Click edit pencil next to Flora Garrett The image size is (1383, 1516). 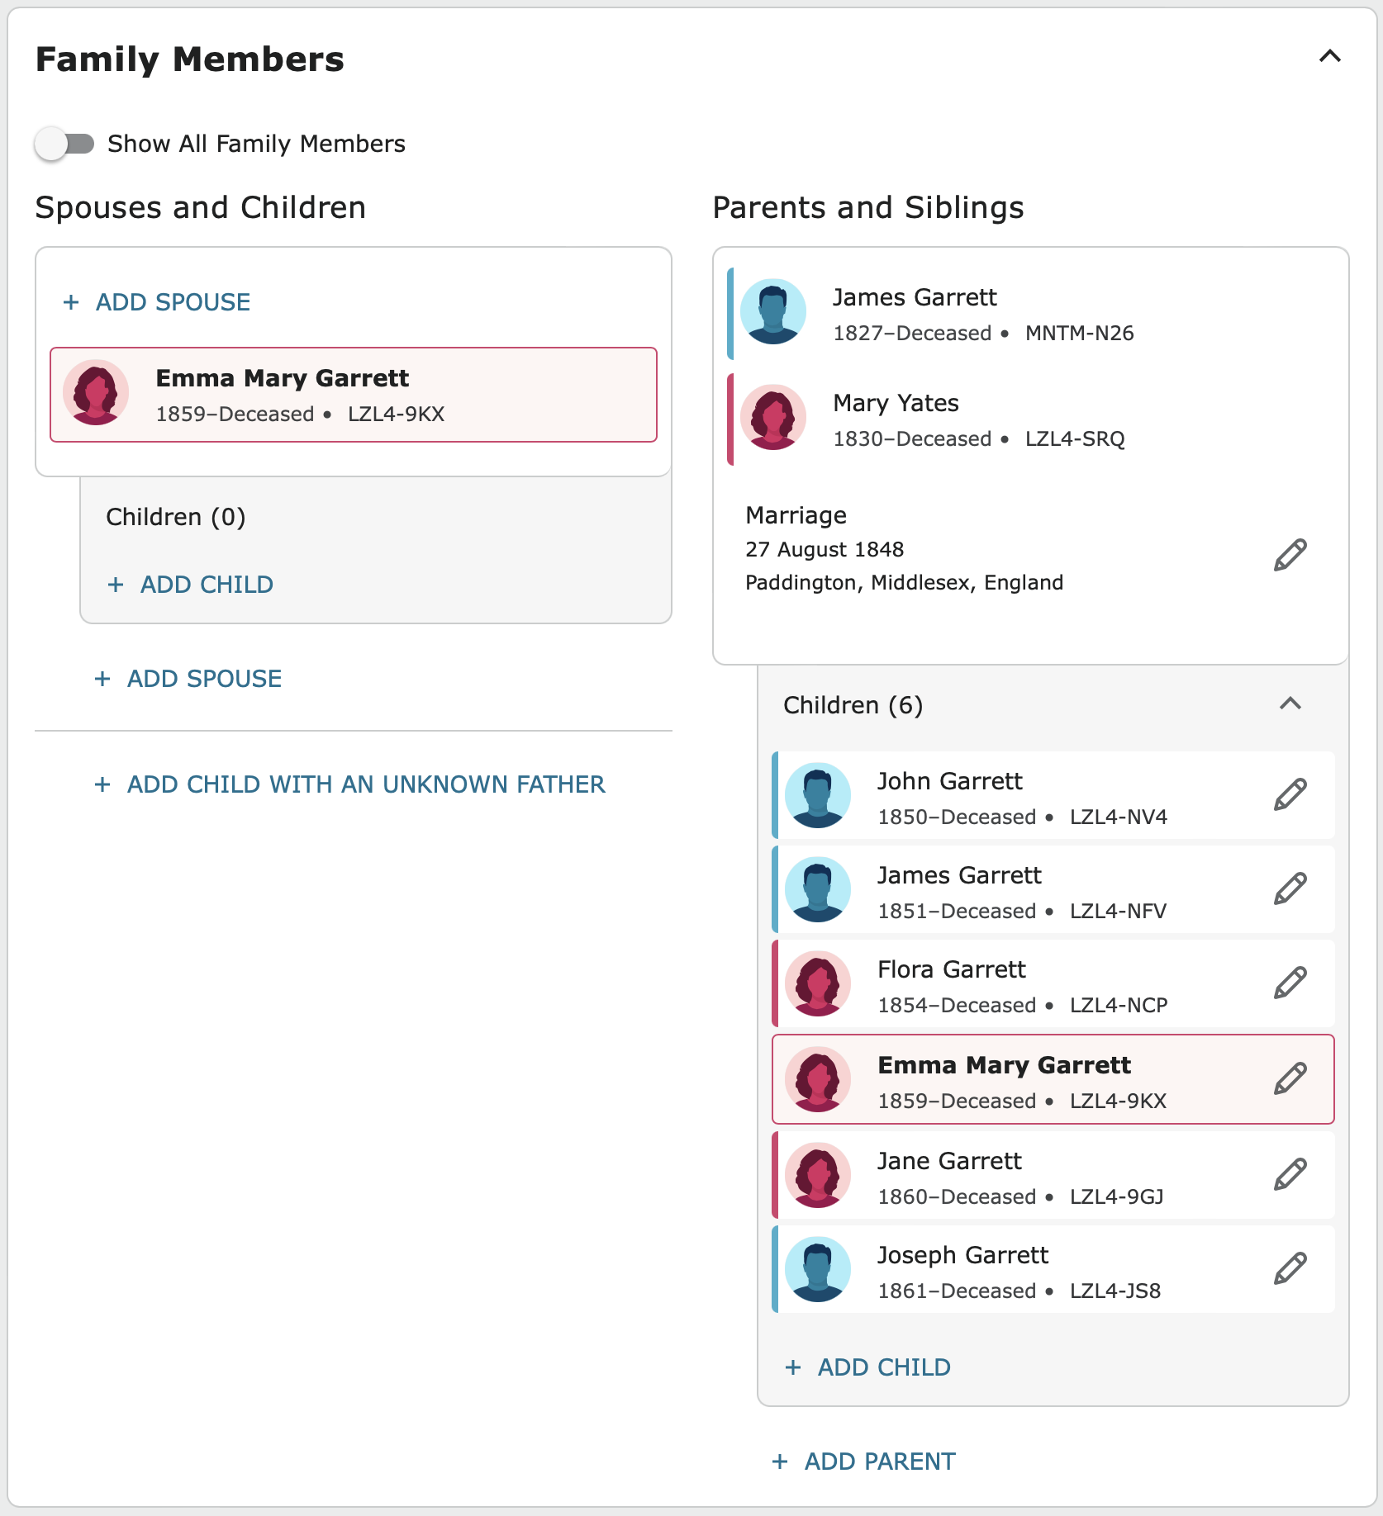click(x=1290, y=983)
